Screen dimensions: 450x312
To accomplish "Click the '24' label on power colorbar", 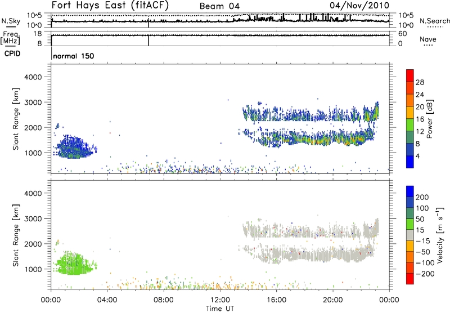I will click(420, 95).
